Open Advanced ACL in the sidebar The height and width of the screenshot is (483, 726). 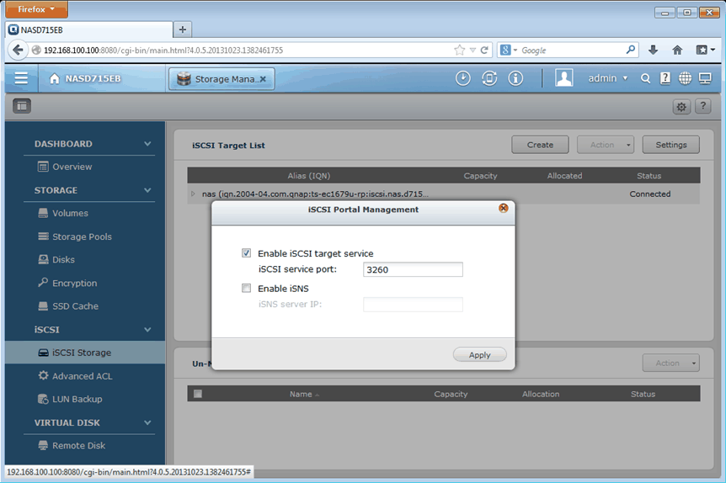pyautogui.click(x=82, y=376)
